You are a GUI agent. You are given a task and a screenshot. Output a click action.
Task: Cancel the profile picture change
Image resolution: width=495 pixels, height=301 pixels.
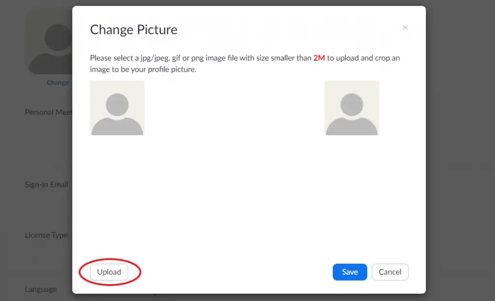pos(390,272)
